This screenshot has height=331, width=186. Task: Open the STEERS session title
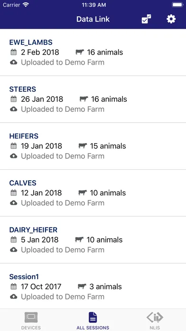(23, 89)
